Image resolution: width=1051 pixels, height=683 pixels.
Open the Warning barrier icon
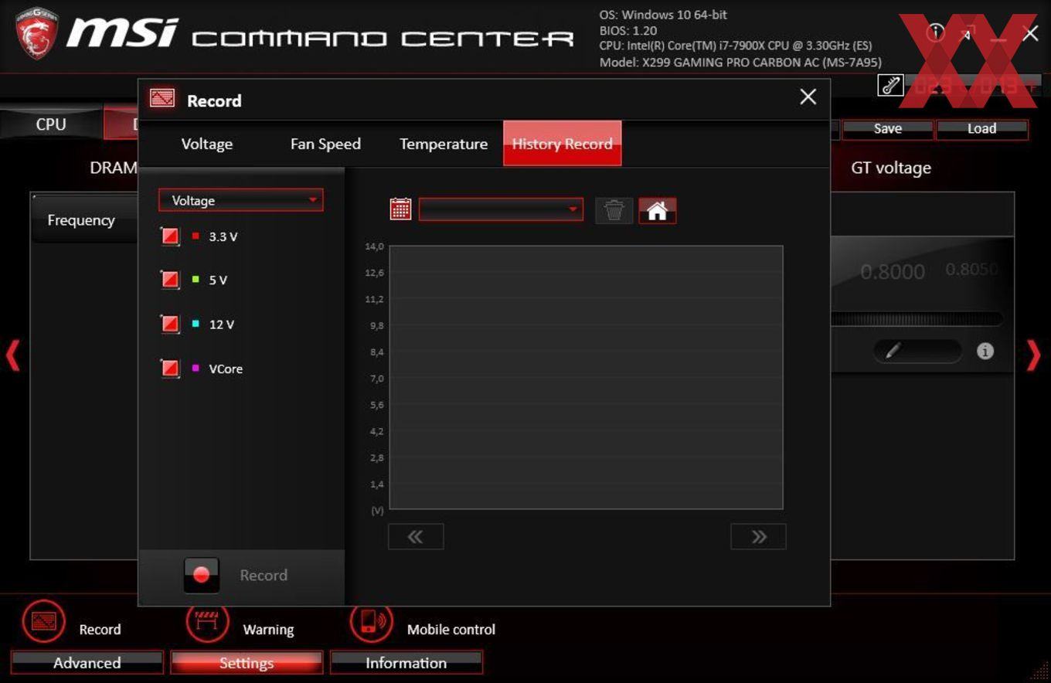207,621
